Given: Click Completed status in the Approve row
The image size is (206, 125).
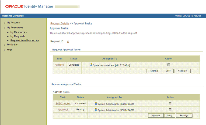Looking at the screenshot, I should tap(74, 65).
